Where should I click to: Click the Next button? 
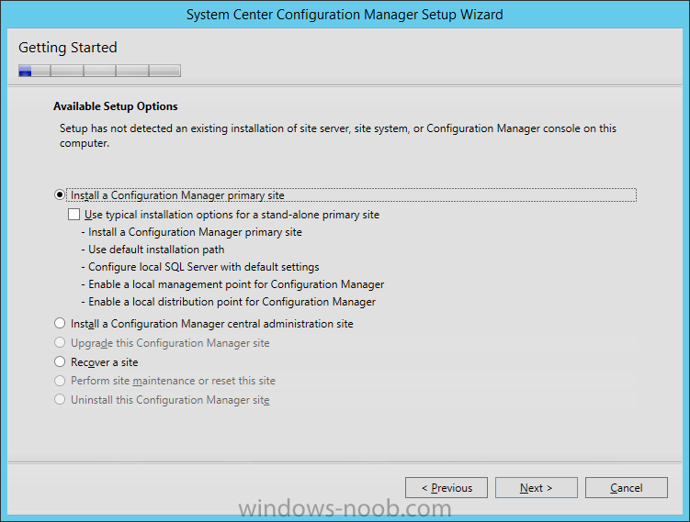[x=536, y=488]
